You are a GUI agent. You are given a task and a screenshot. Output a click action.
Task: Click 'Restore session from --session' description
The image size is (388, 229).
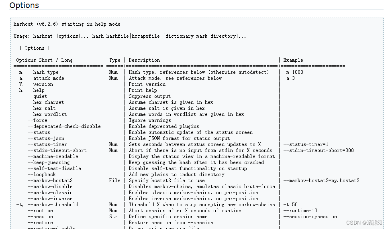coord(171,223)
